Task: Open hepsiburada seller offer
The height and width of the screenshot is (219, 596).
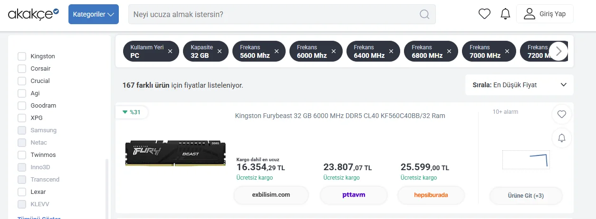Action: coord(431,195)
